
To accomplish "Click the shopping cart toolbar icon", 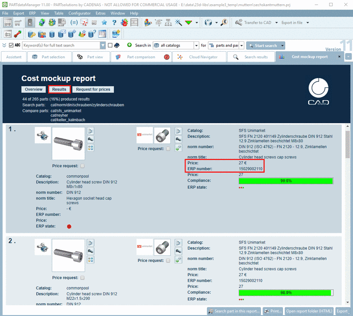I will click(18, 23).
